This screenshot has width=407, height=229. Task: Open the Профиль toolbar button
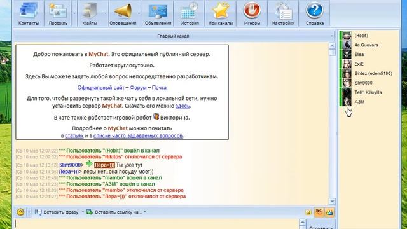pos(58,13)
